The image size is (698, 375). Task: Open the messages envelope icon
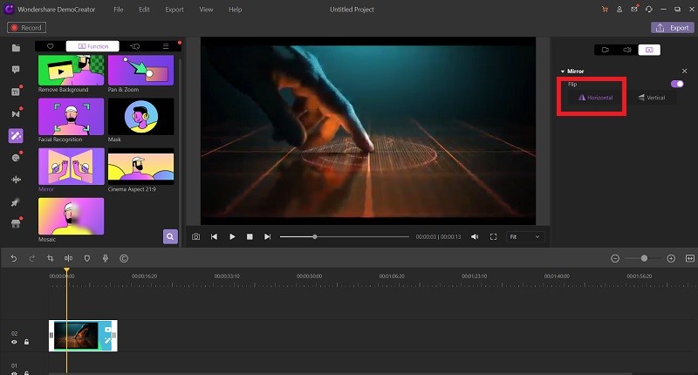pos(634,10)
